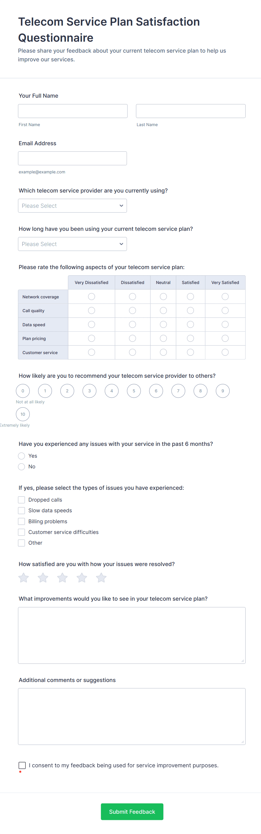The height and width of the screenshot is (834, 261).
Task: Select score 0 for recommendation likelihood
Action: tap(22, 391)
